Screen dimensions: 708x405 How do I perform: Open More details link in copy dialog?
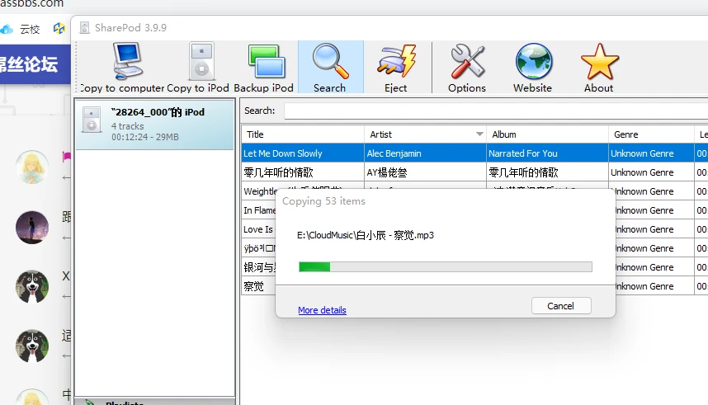pyautogui.click(x=322, y=310)
